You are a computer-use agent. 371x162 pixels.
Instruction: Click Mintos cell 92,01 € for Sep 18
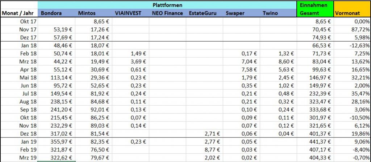coord(93,110)
